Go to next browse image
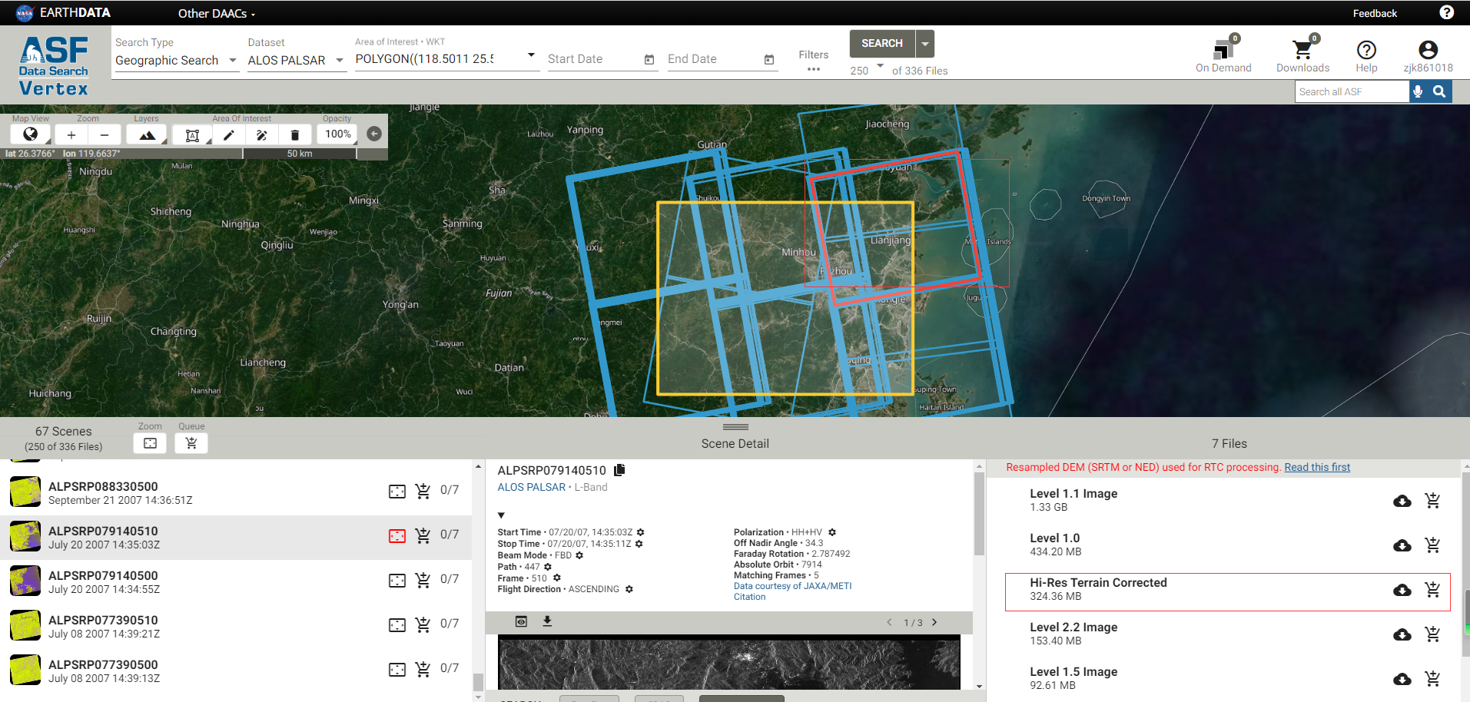The height and width of the screenshot is (702, 1470). pyautogui.click(x=934, y=622)
